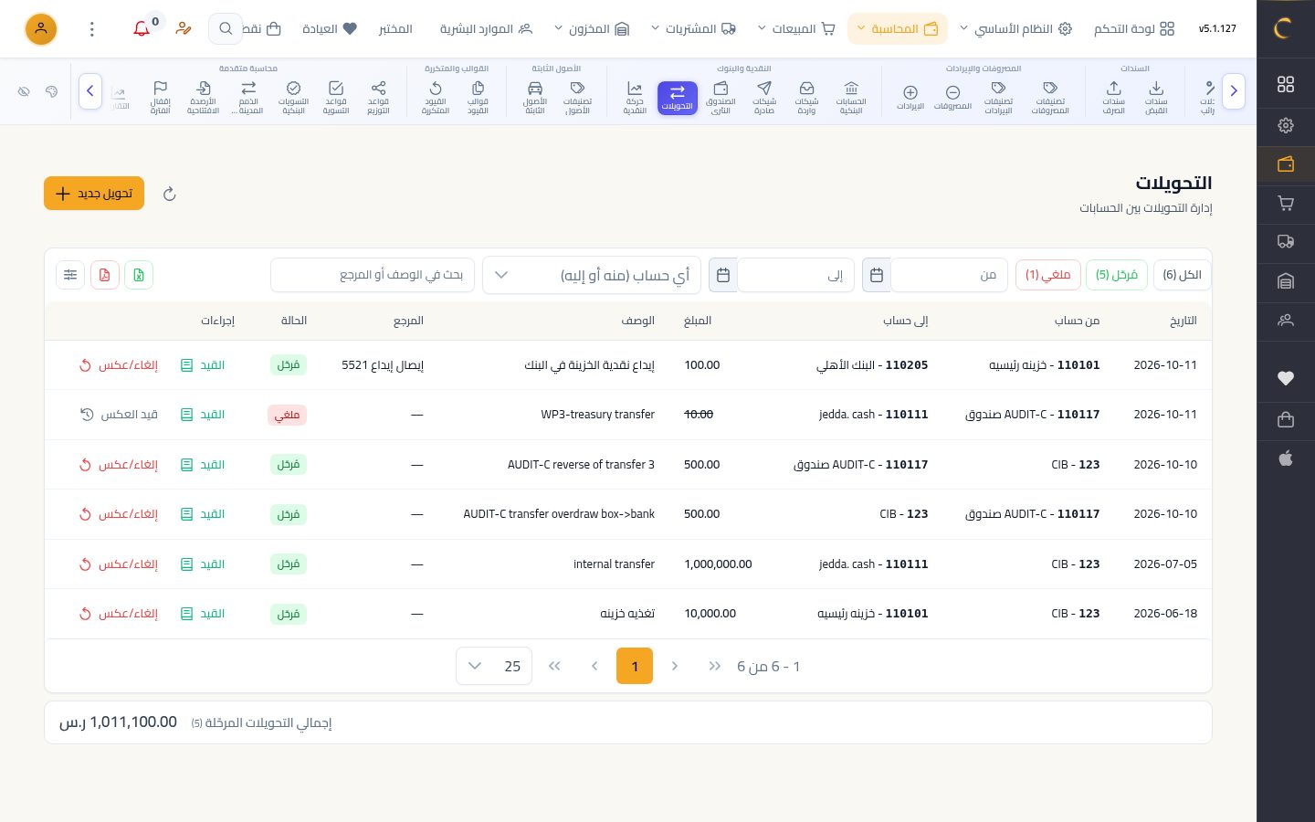
Task: Export transfers to Excel file icon
Action: [139, 275]
